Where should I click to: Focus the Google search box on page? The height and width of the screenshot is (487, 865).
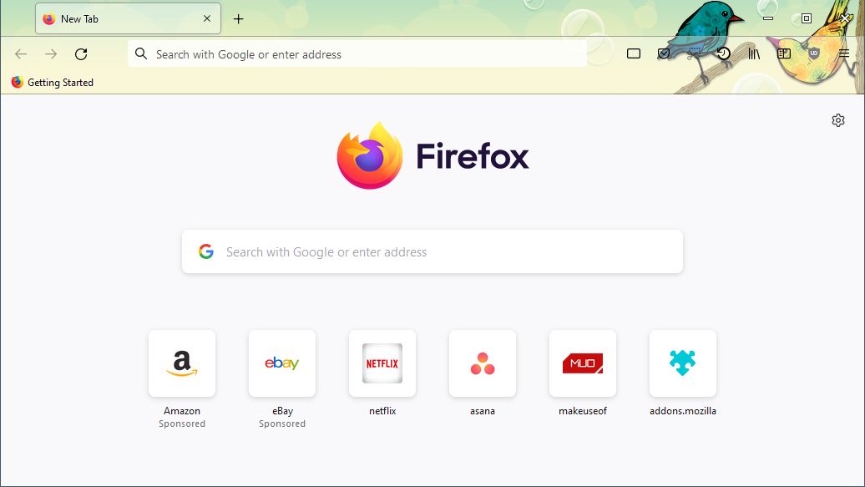pos(432,251)
